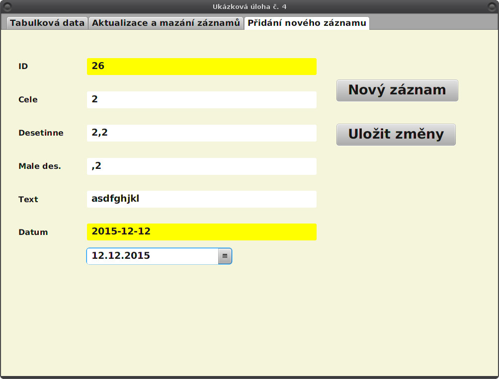The width and height of the screenshot is (499, 379).
Task: Click the Desetinne field label
Action: point(41,133)
